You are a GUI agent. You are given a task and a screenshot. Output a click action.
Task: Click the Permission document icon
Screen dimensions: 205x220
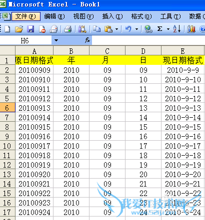tap(42, 29)
